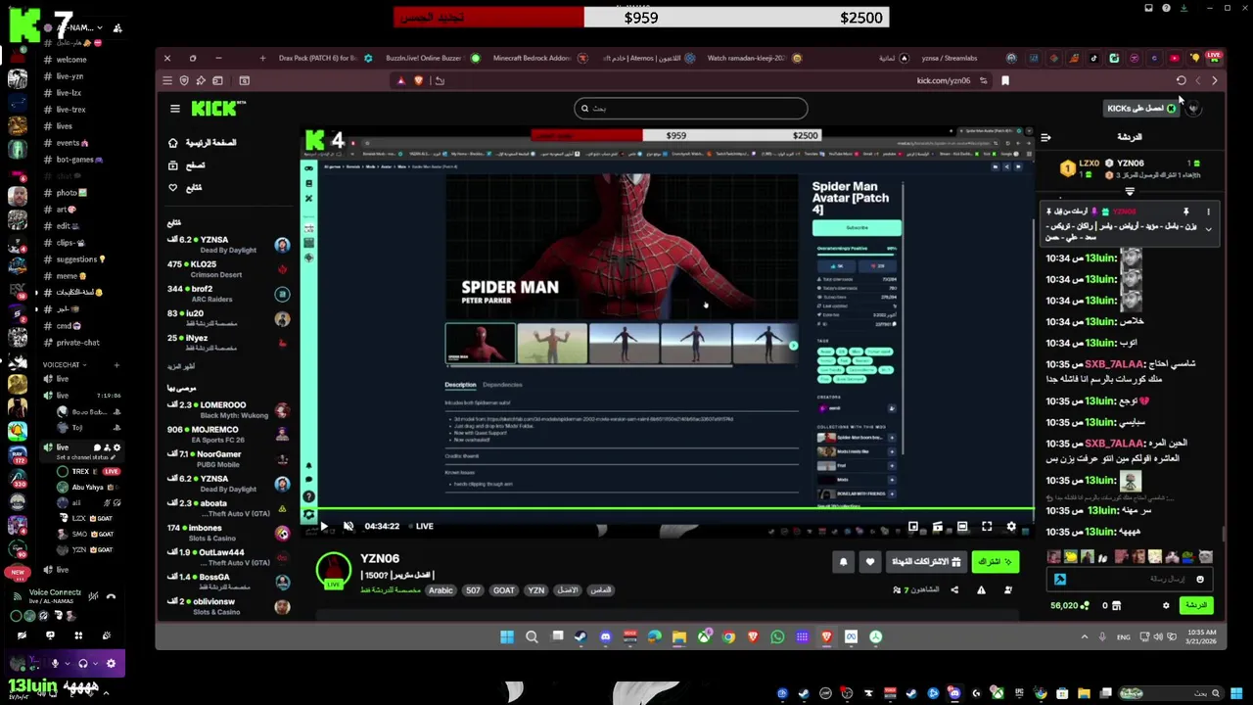This screenshot has width=1253, height=705.
Task: Open the profile avatar menu on the Kick header
Action: [1193, 109]
